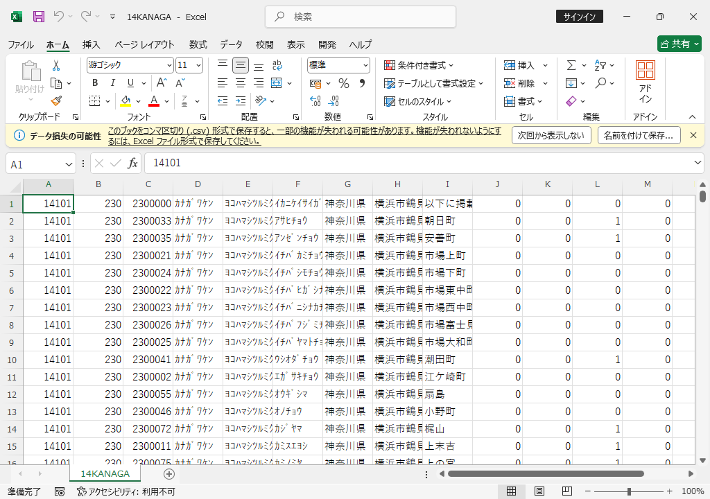Toggle align text left
The image size is (710, 499).
pos(223,83)
